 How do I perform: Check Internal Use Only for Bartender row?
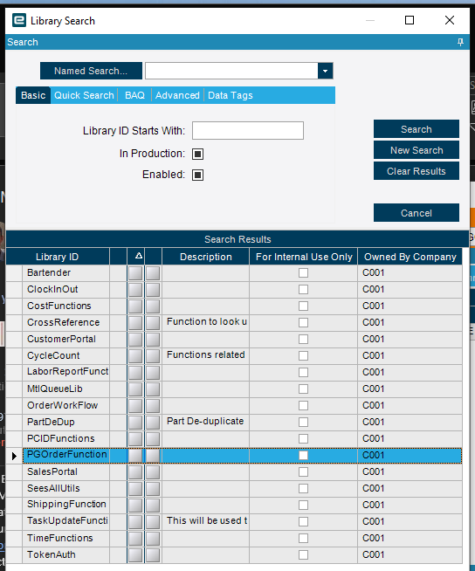pyautogui.click(x=303, y=272)
